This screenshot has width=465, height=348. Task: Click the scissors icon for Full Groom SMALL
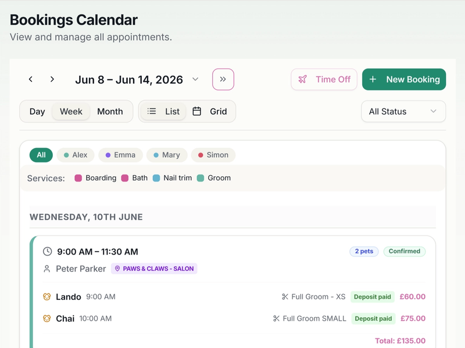coord(276,318)
